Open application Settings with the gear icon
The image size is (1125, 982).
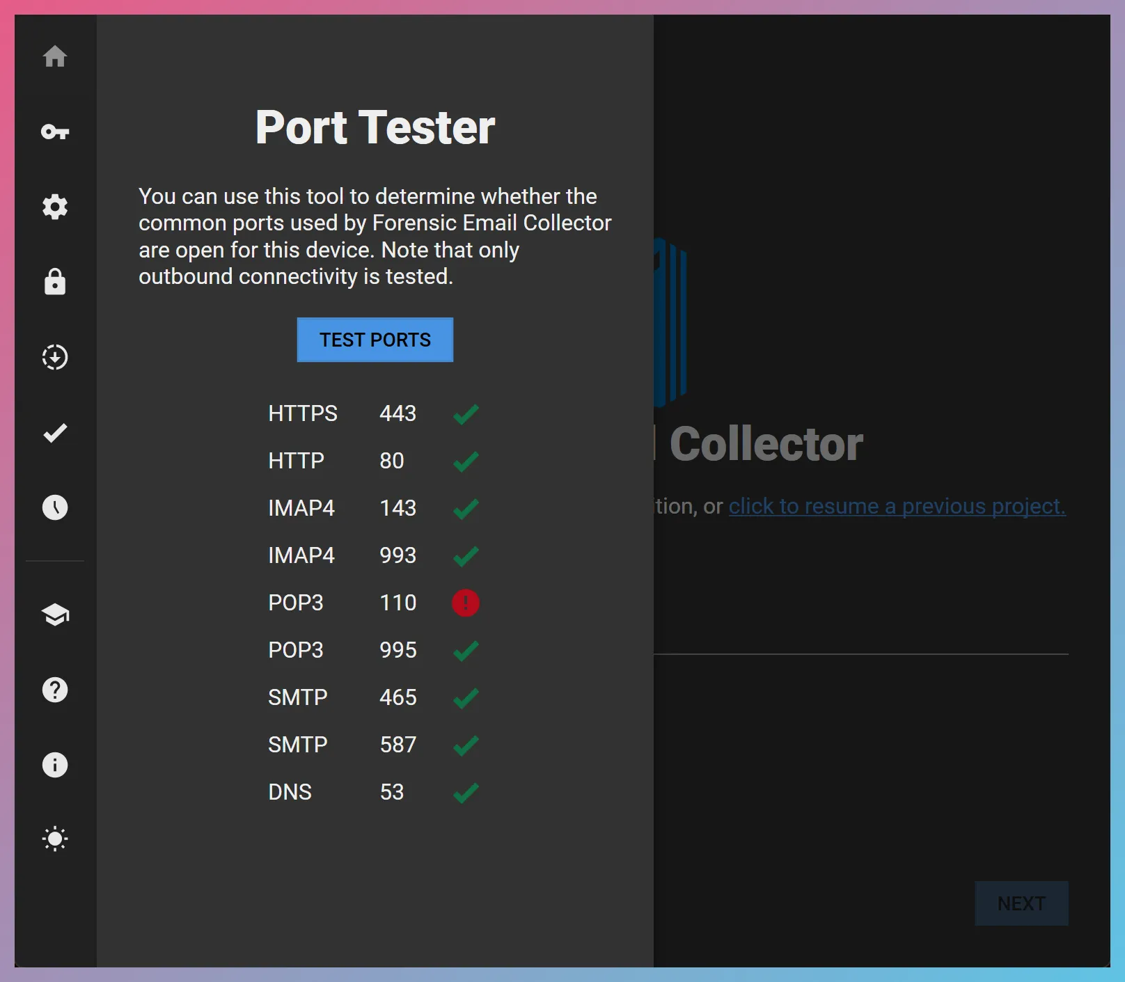55,207
